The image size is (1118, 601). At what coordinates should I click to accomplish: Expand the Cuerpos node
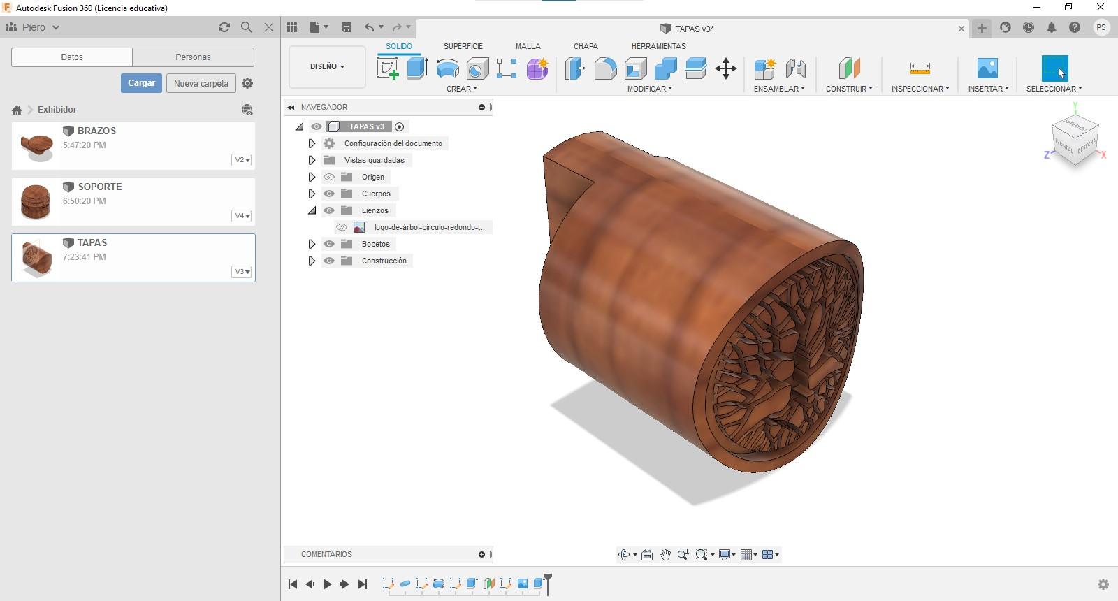pos(312,194)
